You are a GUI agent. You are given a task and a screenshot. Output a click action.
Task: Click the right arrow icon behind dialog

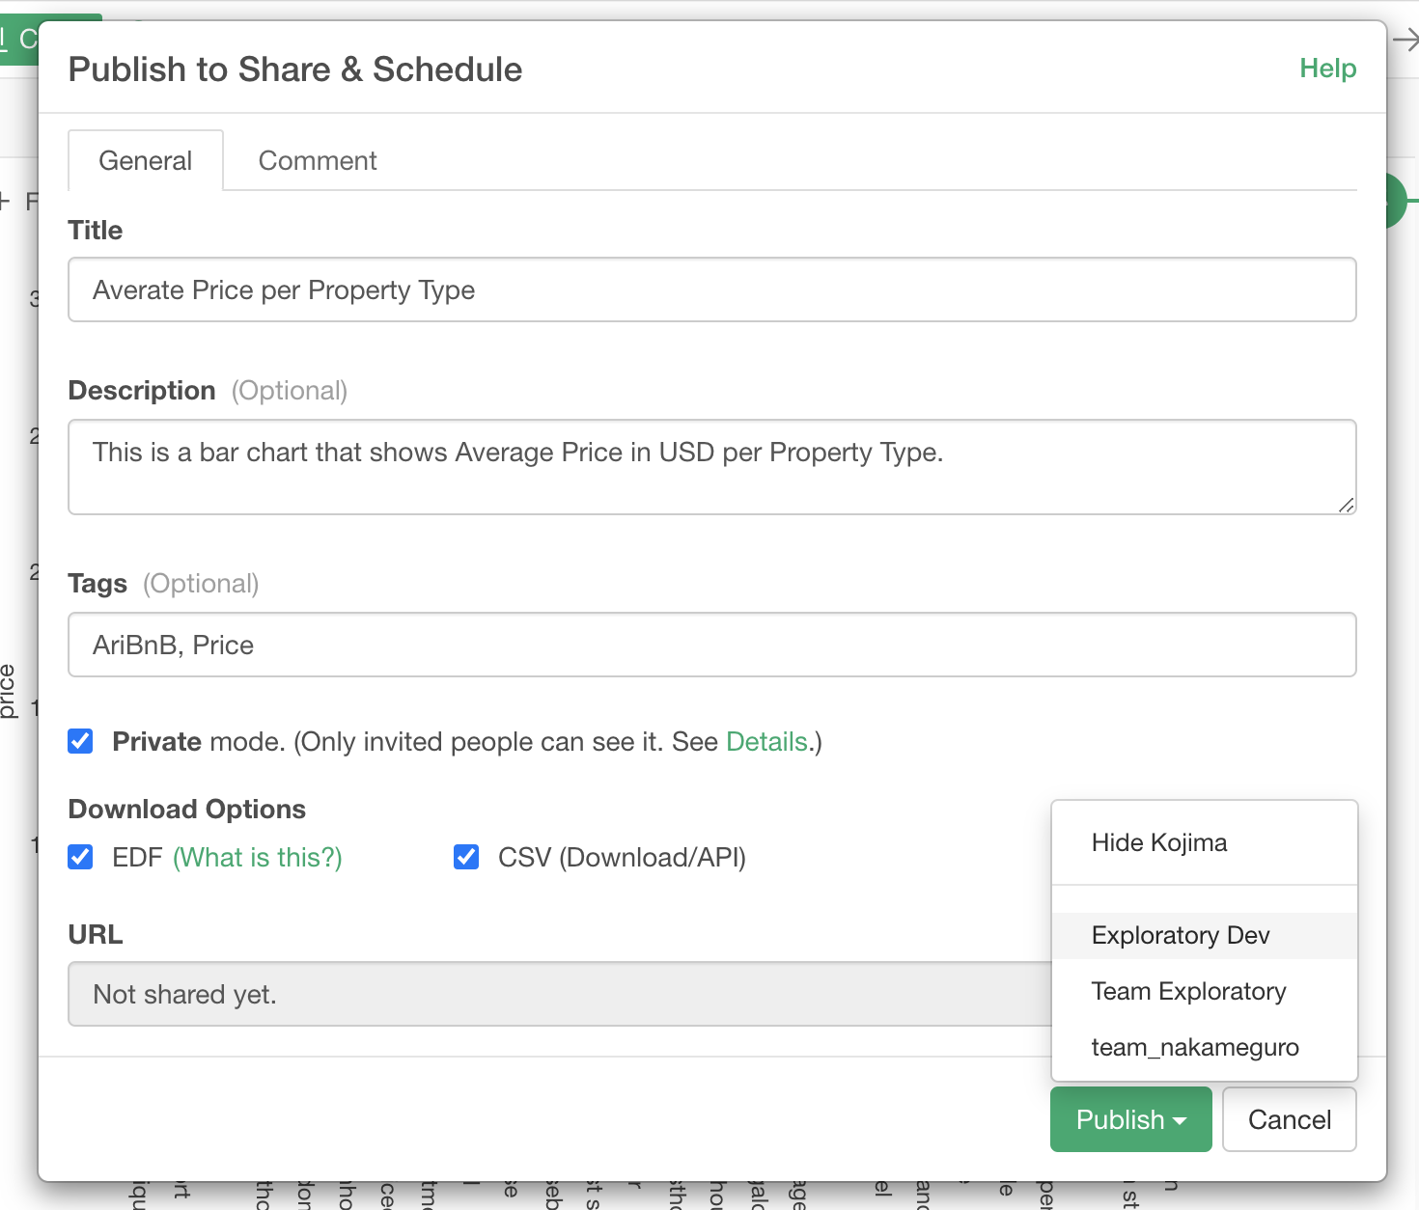click(1405, 40)
